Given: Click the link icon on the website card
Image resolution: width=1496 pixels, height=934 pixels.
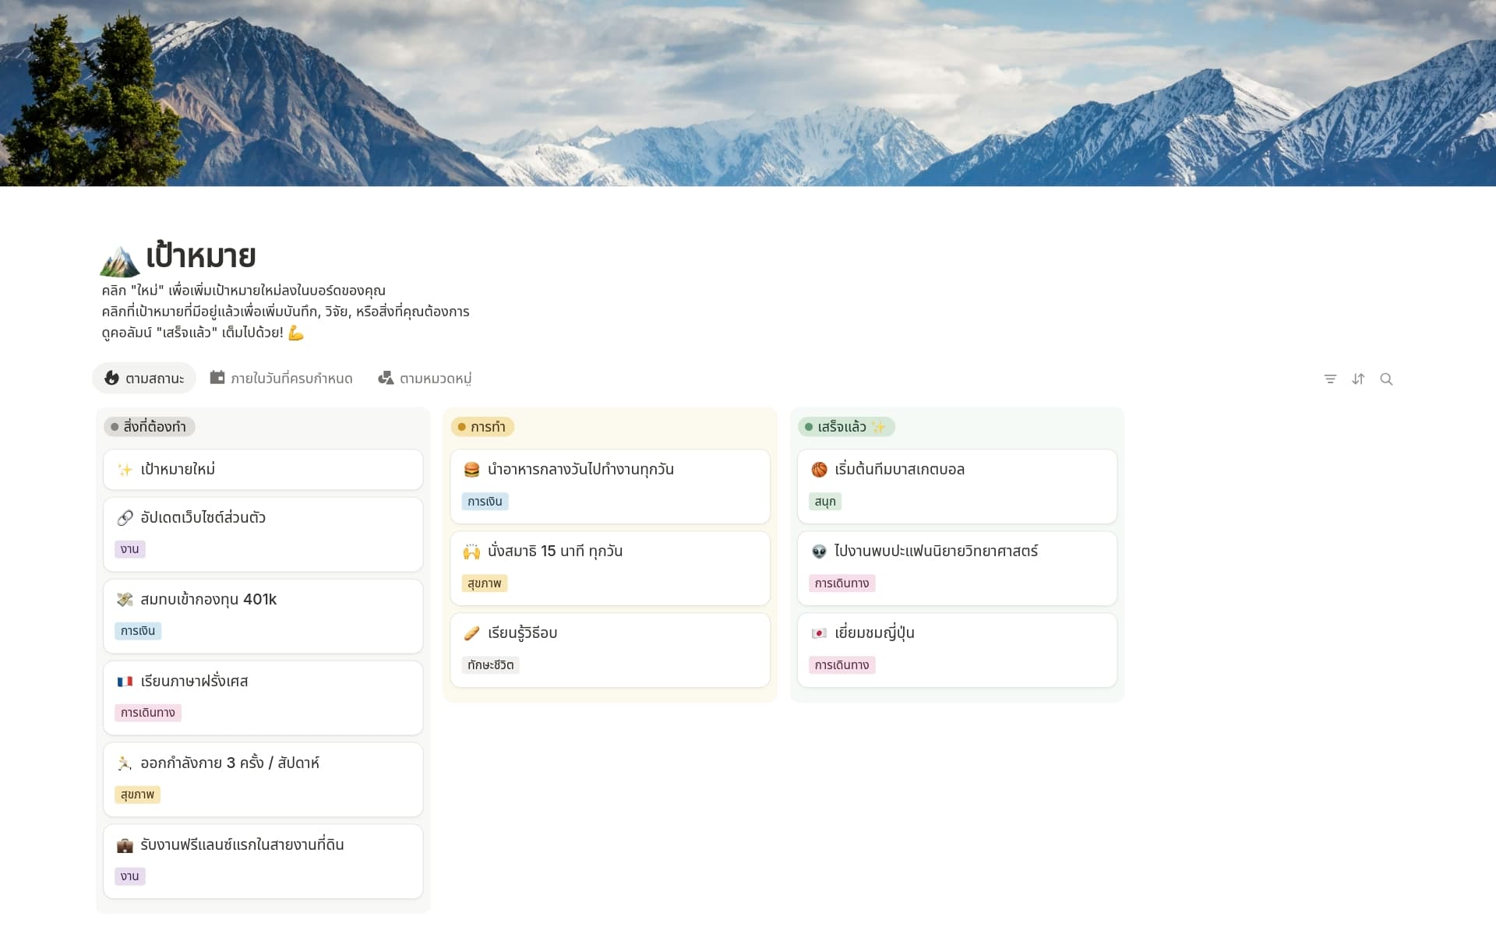Looking at the screenshot, I should [125, 518].
